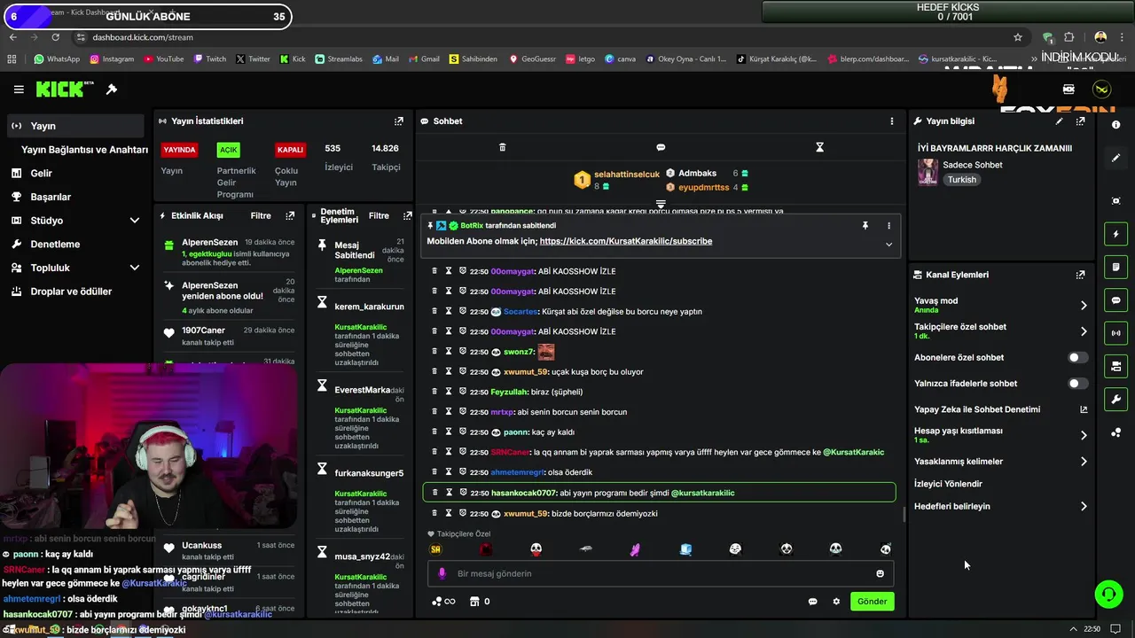The height and width of the screenshot is (638, 1135).
Task: Click the Bir mesaj gönderin input field
Action: coord(661,573)
